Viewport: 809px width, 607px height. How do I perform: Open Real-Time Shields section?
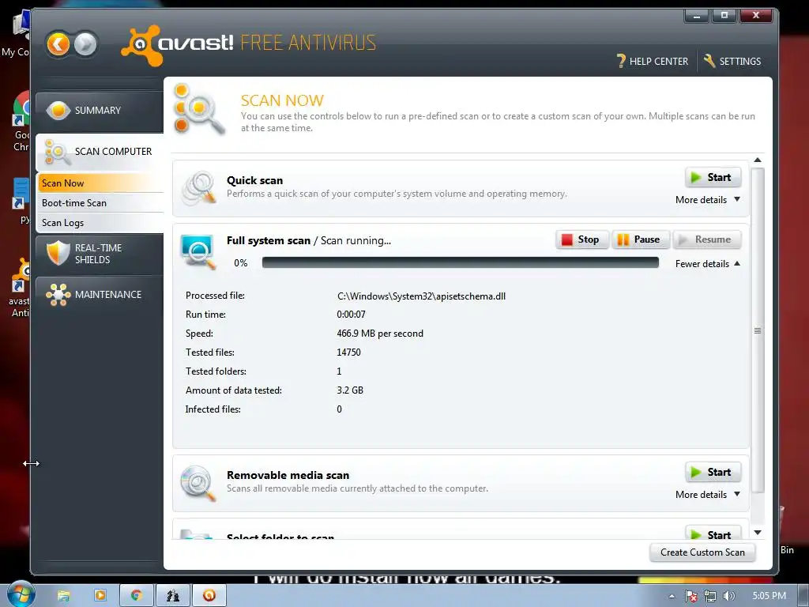pyautogui.click(x=100, y=254)
